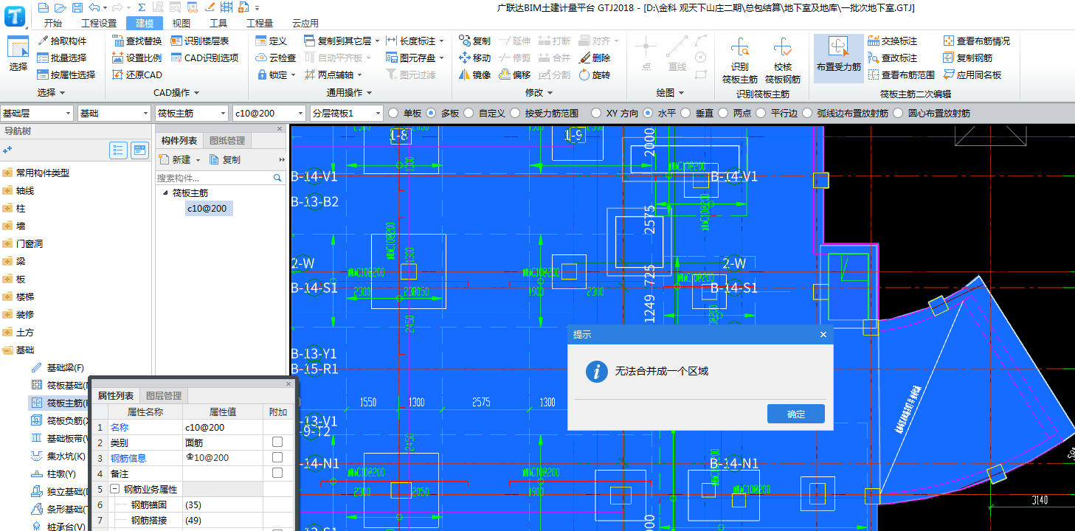
Task: Select the 垂直 radio option
Action: (685, 113)
